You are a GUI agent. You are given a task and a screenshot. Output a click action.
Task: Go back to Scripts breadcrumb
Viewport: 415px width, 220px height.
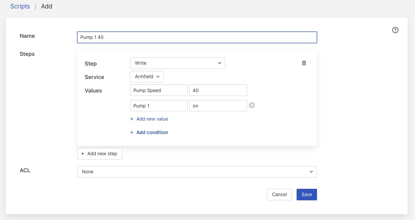click(x=20, y=6)
